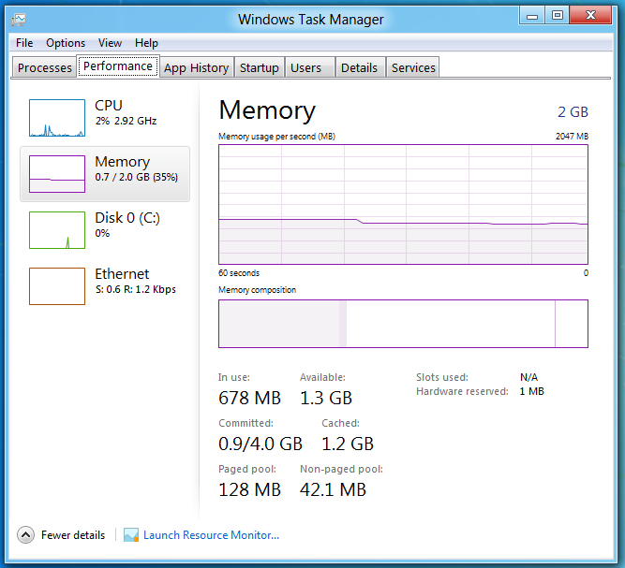Viewport: 625px width, 568px height.
Task: Click the 60 seconds axis label
Action: coord(239,272)
